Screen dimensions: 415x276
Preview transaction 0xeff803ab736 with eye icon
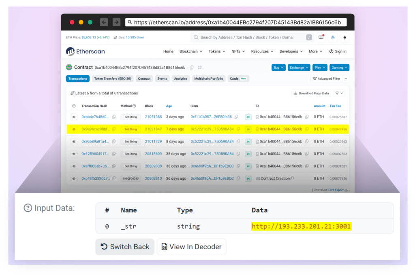[x=74, y=166]
